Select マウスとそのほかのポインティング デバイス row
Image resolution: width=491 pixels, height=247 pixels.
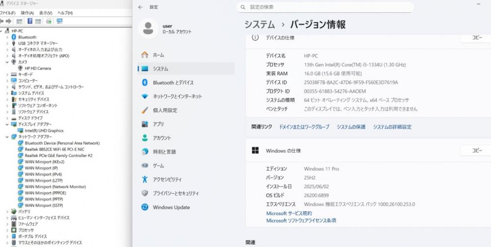[50, 243]
